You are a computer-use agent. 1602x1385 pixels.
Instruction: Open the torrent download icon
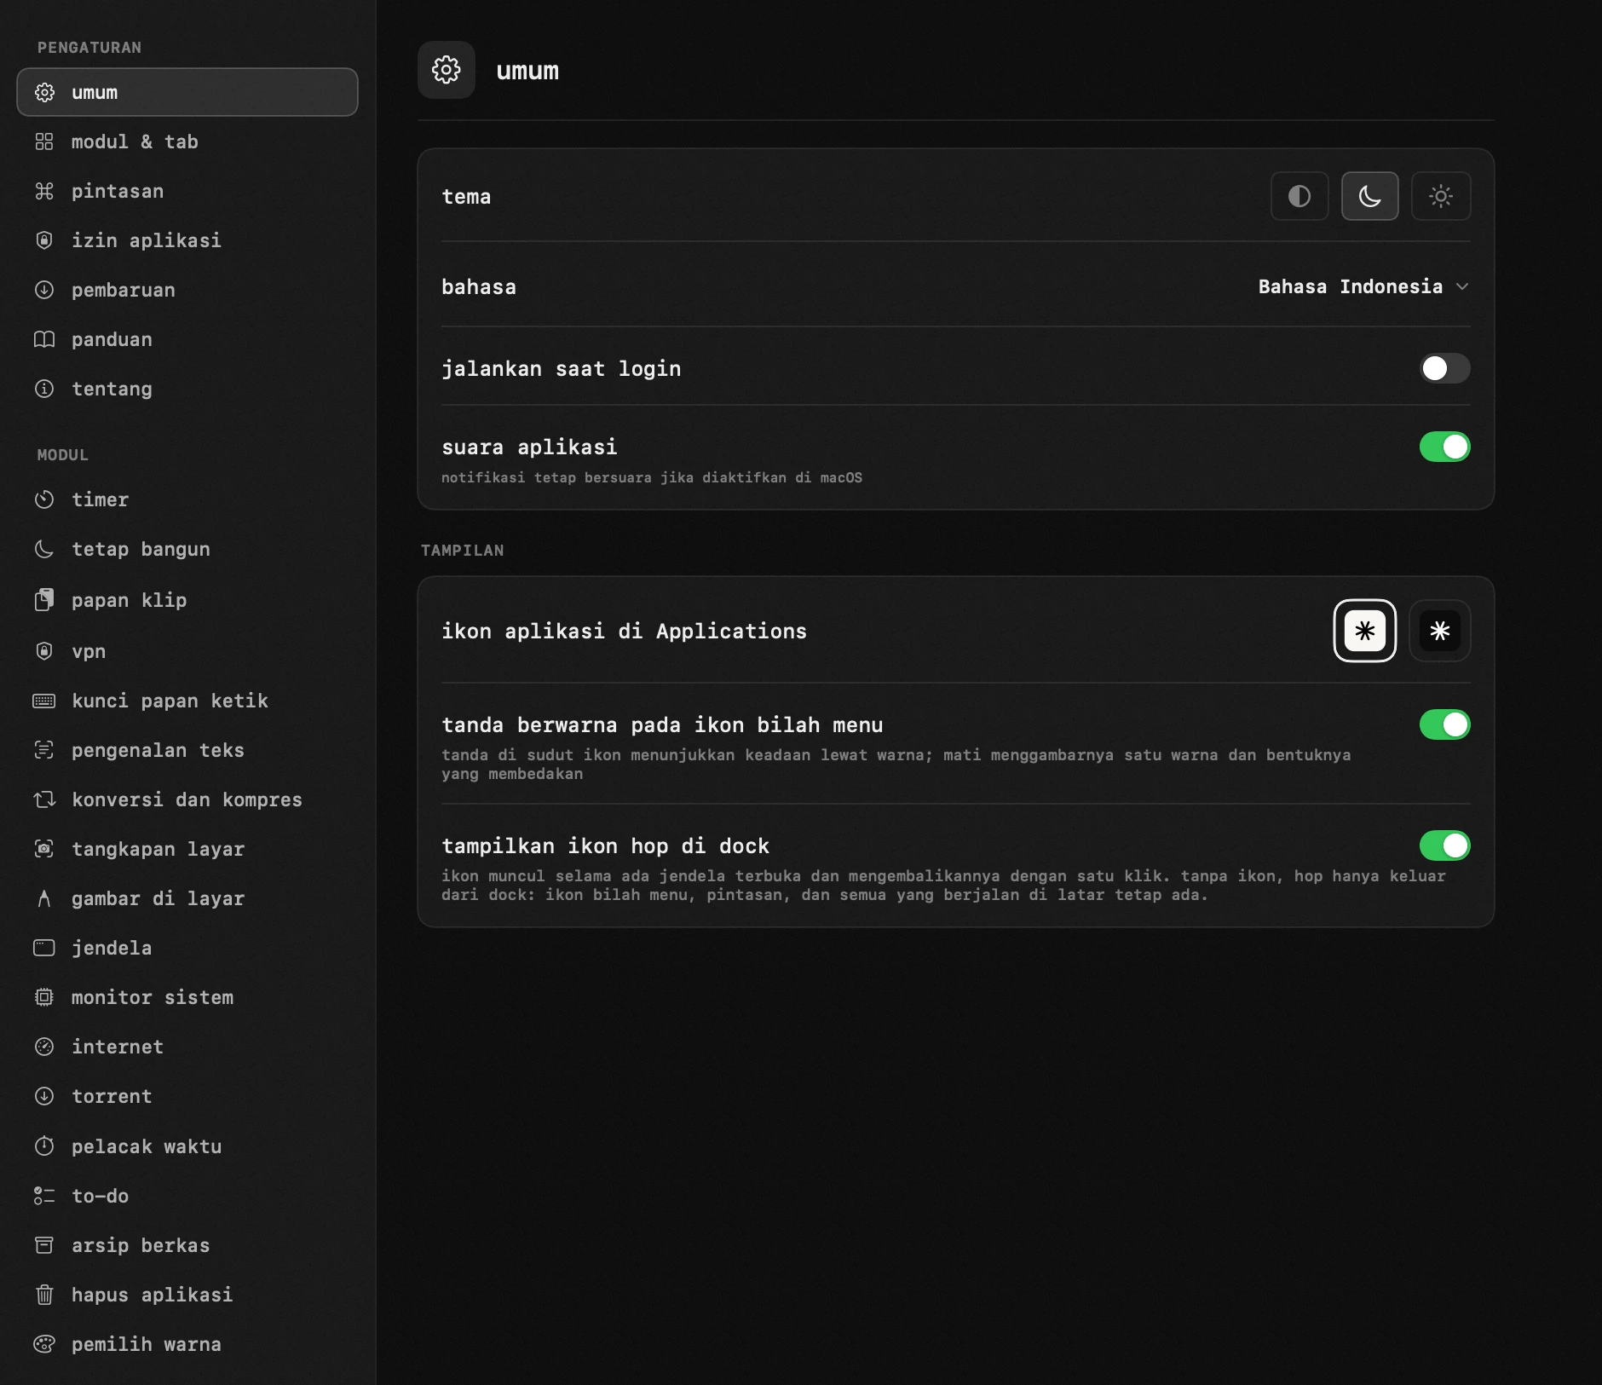pos(44,1096)
